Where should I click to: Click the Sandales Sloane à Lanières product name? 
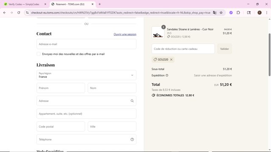[x=190, y=29]
